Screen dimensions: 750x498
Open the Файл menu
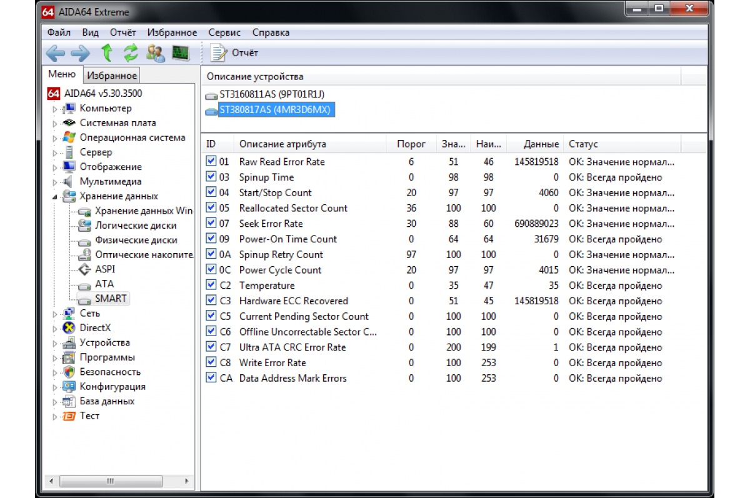click(59, 32)
